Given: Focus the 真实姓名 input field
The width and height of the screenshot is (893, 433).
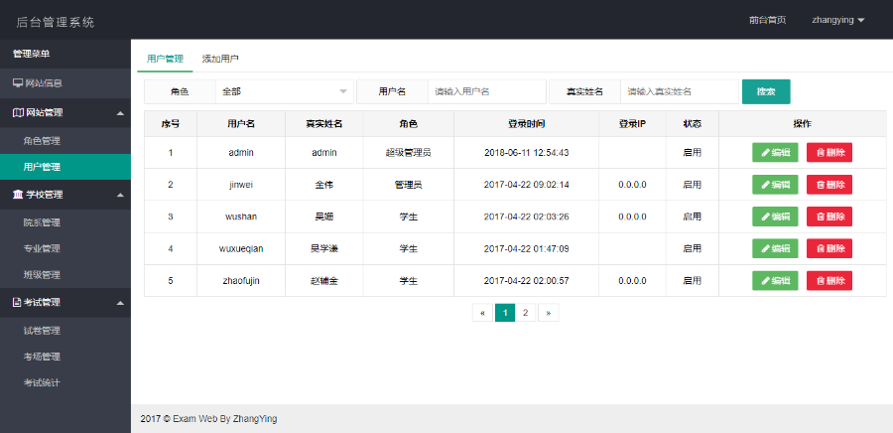Looking at the screenshot, I should 680,91.
